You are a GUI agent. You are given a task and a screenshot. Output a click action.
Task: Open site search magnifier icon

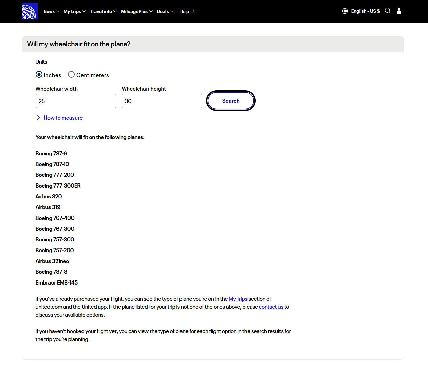click(388, 11)
